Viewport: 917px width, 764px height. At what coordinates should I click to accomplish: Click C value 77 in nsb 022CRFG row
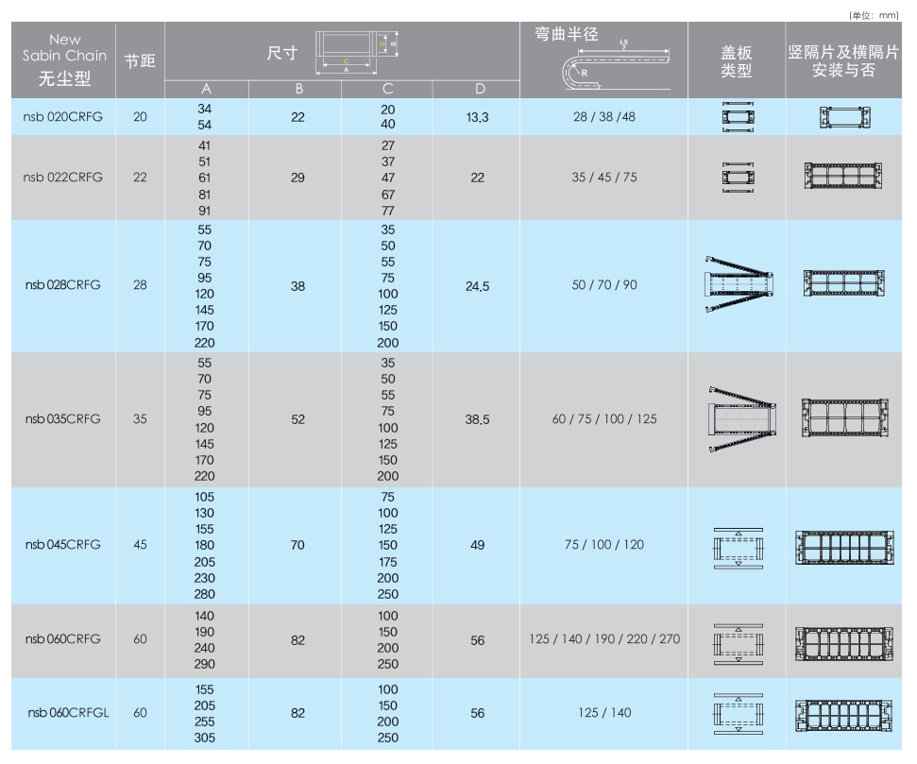click(x=388, y=211)
